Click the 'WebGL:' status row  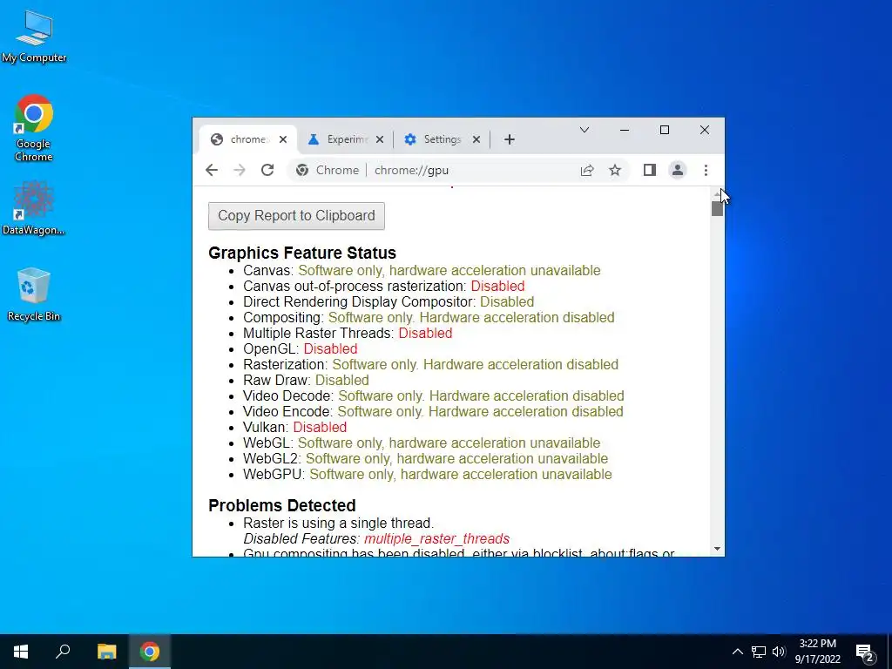[x=422, y=443]
